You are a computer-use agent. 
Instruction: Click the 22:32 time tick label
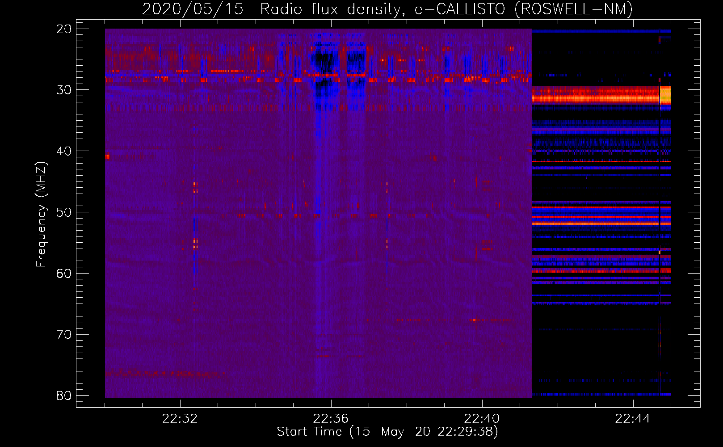(180, 419)
